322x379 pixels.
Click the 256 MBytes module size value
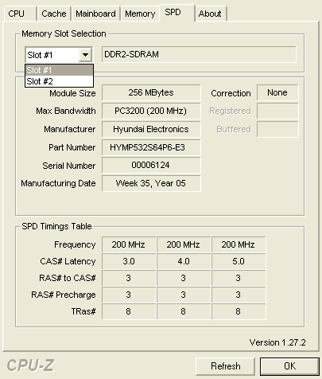pyautogui.click(x=151, y=92)
